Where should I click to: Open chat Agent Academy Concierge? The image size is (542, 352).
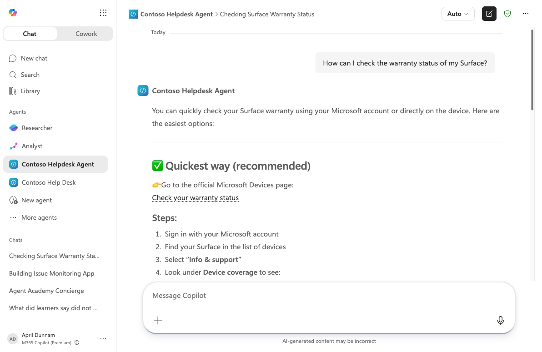(46, 291)
